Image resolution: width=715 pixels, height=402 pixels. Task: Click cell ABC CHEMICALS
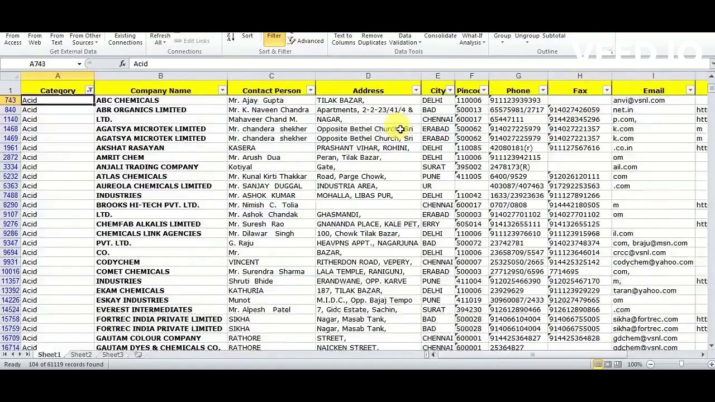pyautogui.click(x=160, y=100)
